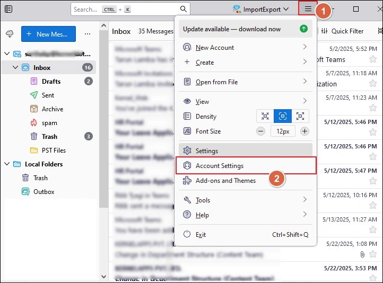Open the Spaces toolbar toggle icon
The width and height of the screenshot is (383, 283).
8,9
